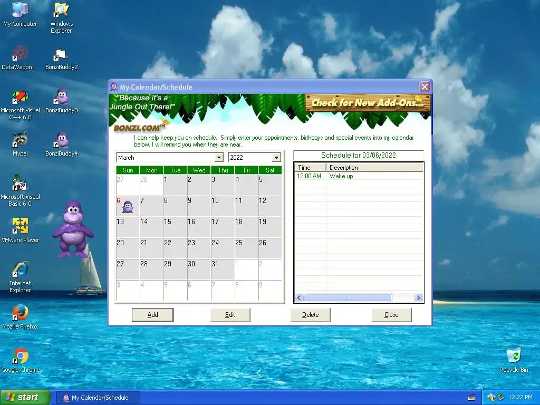Viewport: 540px width, 405px height.
Task: Open the year dropdown showing 2022
Action: (276, 158)
